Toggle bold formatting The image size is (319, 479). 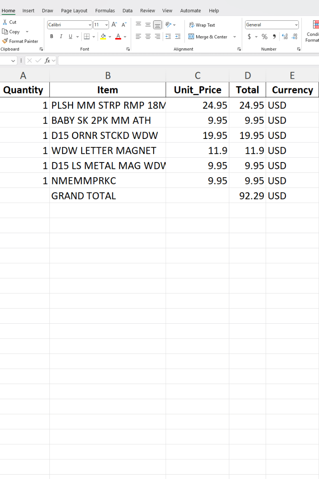[51, 36]
